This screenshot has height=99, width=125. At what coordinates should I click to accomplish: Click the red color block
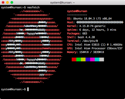(x=74, y=59)
